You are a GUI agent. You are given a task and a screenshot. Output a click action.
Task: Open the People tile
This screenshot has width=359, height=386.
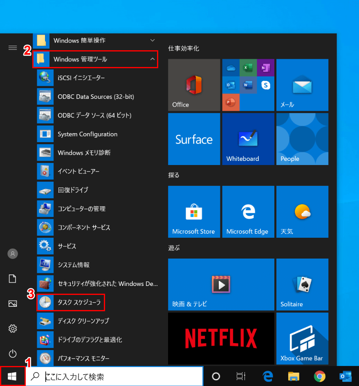click(302, 139)
